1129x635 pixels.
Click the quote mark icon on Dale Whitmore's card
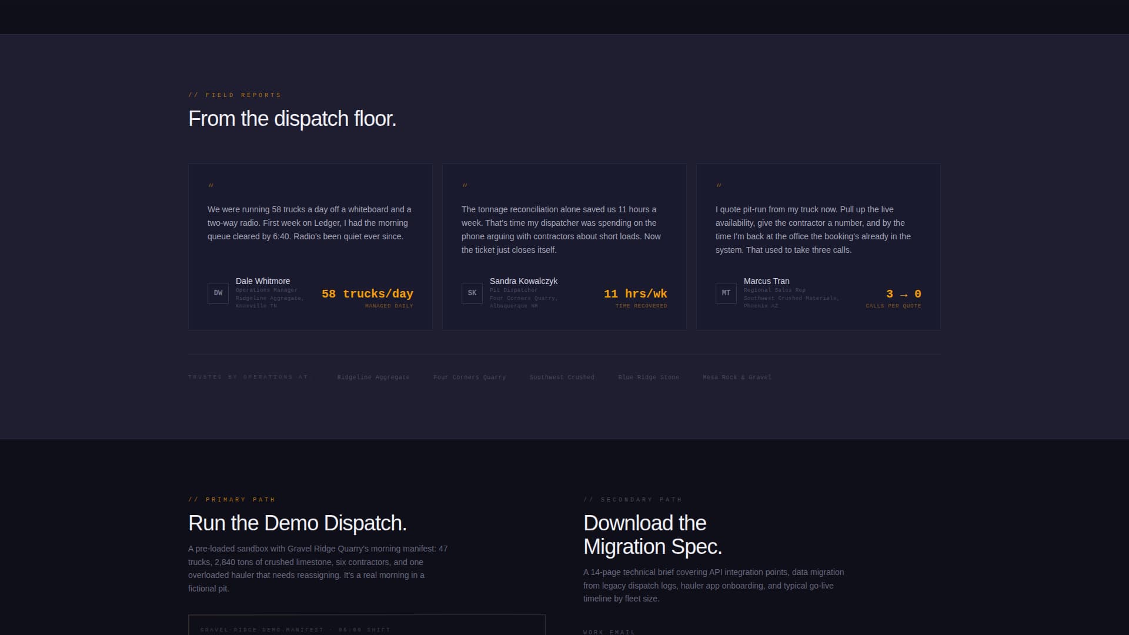(211, 186)
